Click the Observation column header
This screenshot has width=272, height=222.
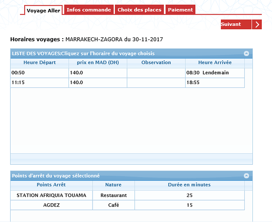(156, 63)
